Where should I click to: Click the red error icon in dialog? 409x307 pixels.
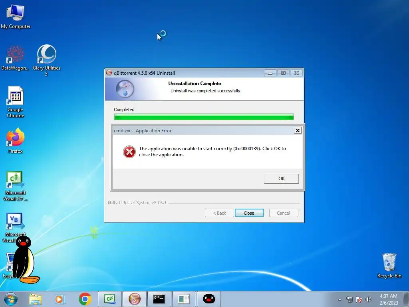coord(129,152)
